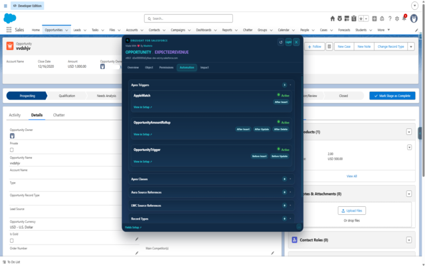Open the Opportunities tab dropdown chevron
Screen dimensions: 425x266
[66, 30]
